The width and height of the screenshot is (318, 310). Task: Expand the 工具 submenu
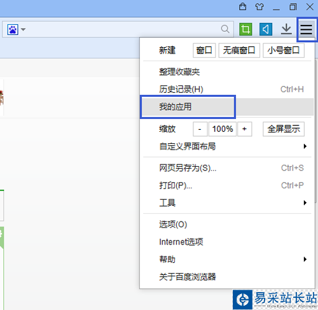[227, 203]
